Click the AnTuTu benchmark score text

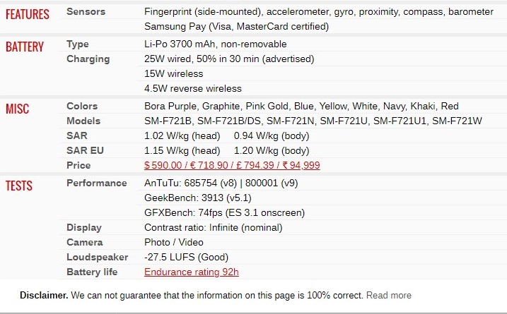pos(221,183)
